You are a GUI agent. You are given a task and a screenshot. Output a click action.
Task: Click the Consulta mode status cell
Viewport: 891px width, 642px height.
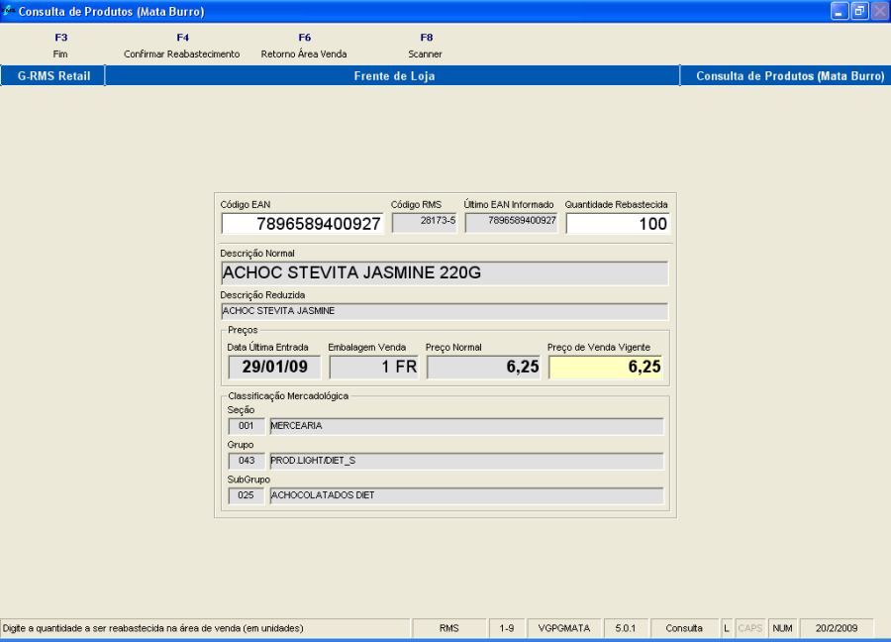[x=684, y=628]
